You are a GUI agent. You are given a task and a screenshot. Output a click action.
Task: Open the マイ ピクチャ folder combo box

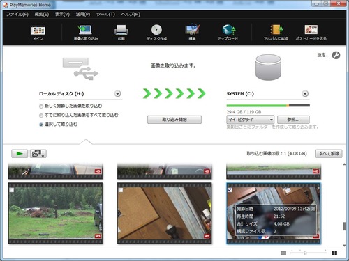click(250, 120)
